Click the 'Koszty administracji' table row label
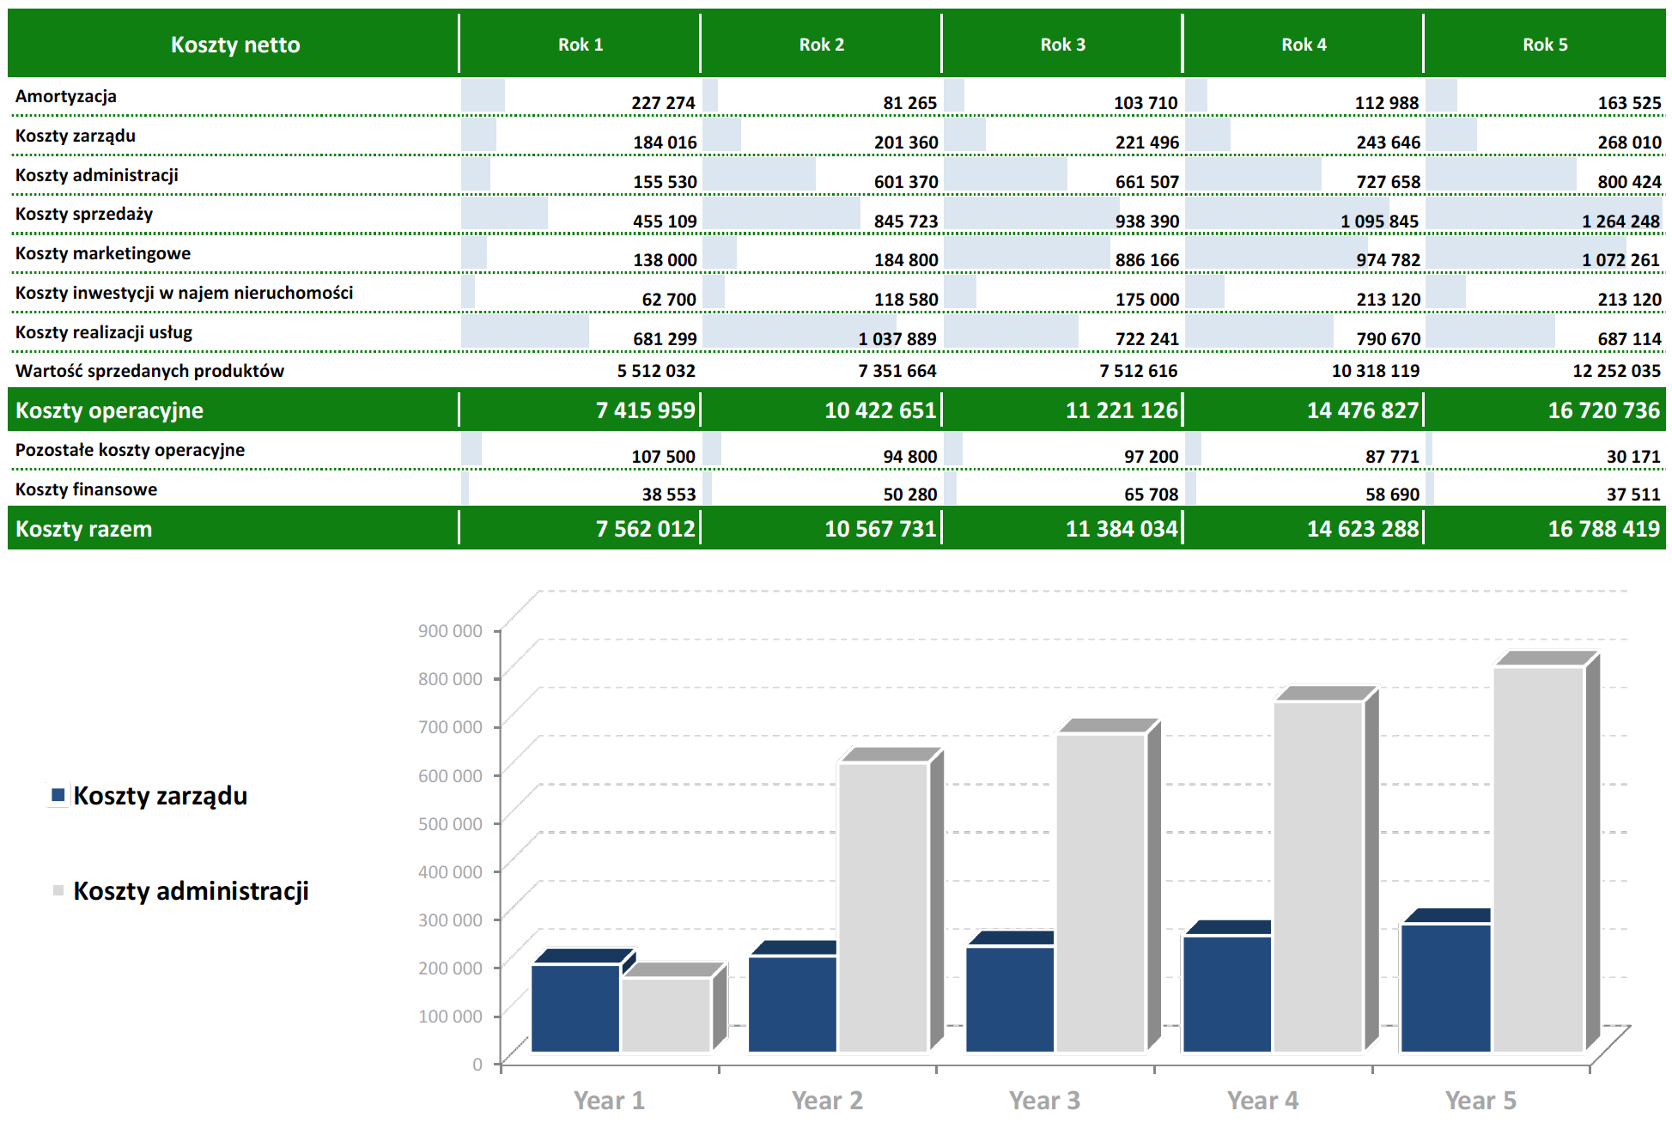The height and width of the screenshot is (1141, 1672). click(97, 175)
